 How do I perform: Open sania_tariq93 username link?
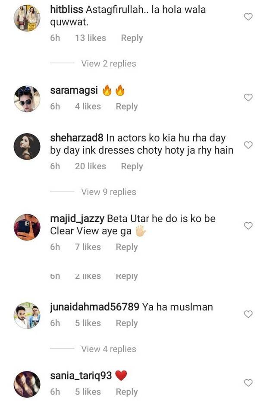click(81, 376)
